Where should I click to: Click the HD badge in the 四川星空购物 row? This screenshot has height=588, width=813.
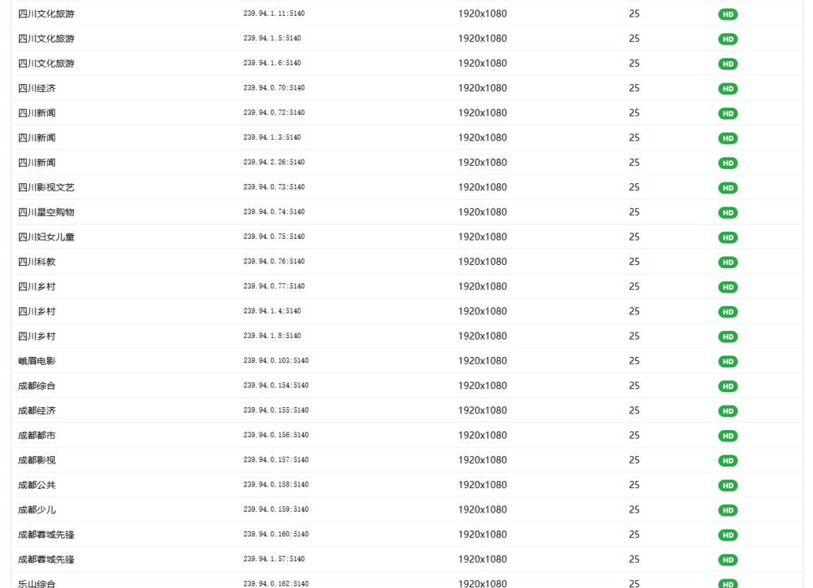[727, 213]
